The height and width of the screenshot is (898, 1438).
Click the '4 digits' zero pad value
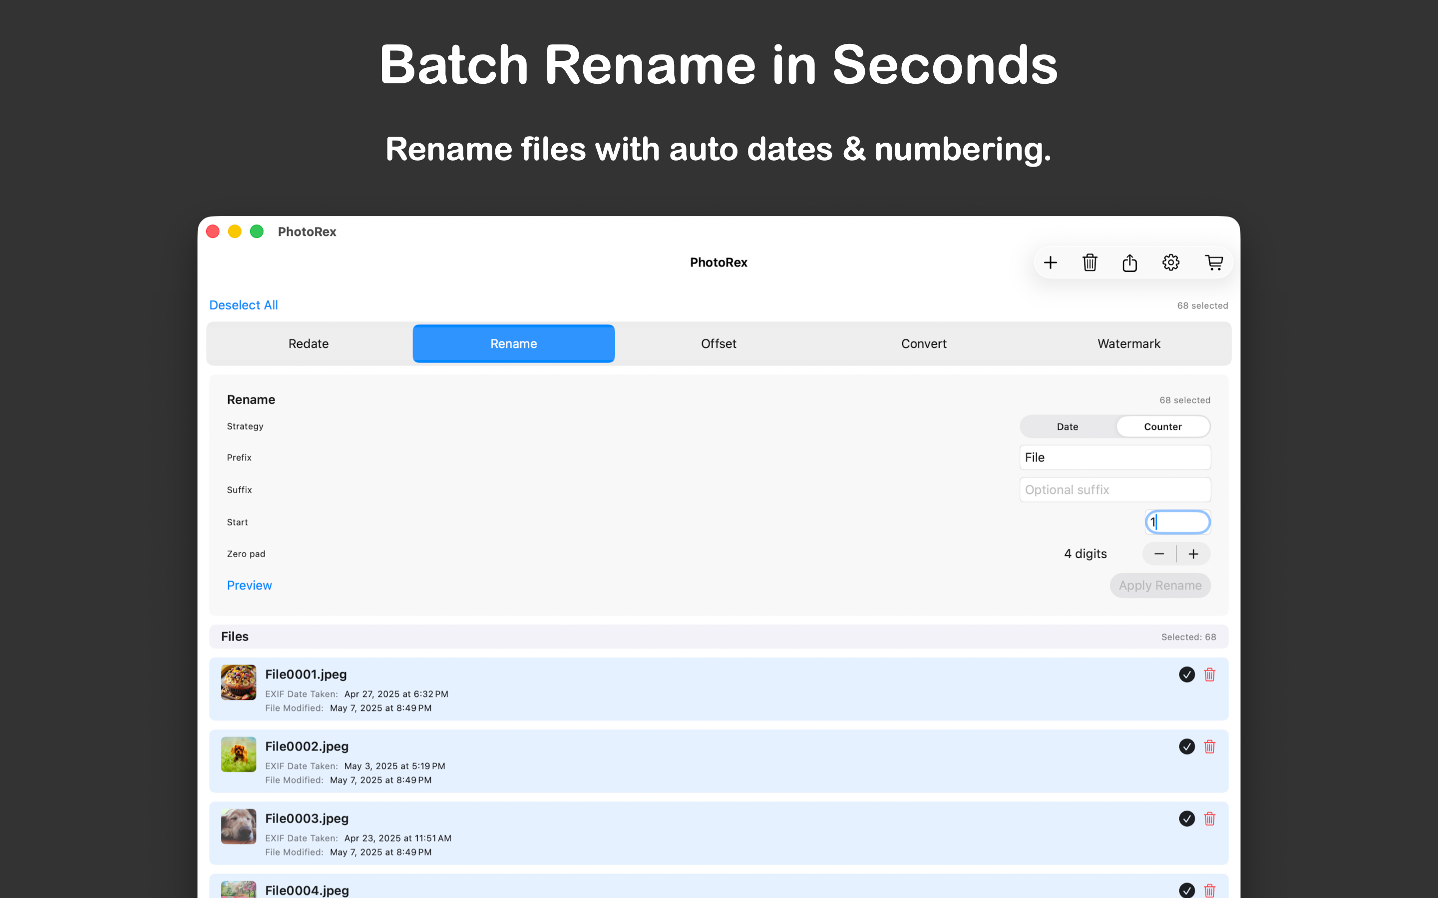(x=1085, y=554)
